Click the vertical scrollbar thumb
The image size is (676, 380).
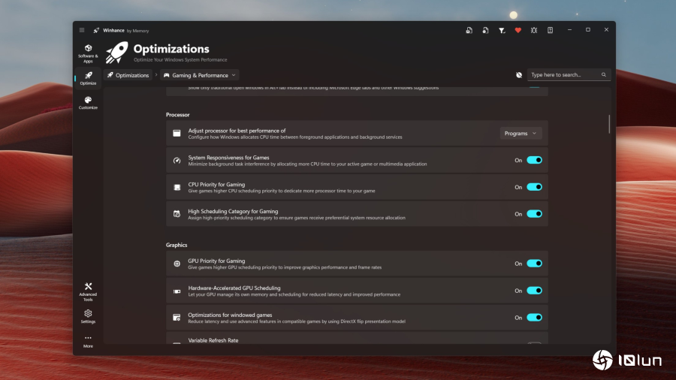click(x=609, y=124)
